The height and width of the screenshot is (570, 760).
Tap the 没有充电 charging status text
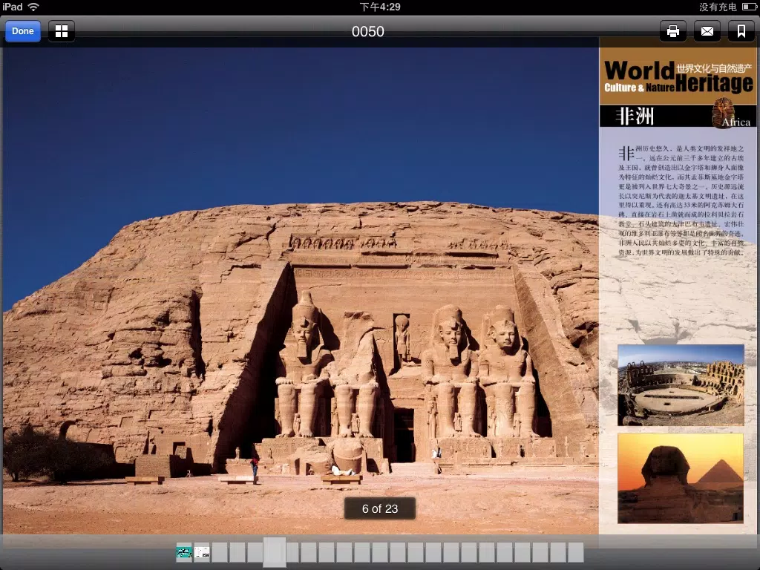click(x=718, y=7)
